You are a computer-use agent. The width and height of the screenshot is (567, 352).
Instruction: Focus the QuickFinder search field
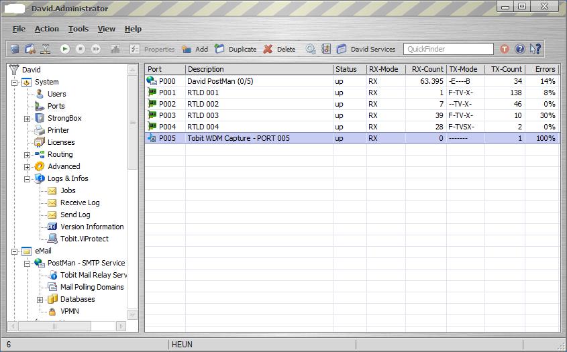448,49
